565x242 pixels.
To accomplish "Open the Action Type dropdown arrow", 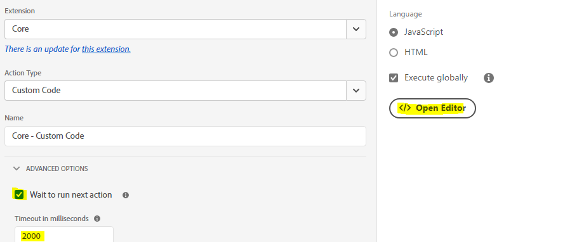I will coord(356,91).
